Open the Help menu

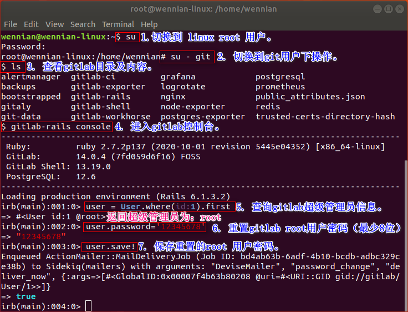pos(149,24)
